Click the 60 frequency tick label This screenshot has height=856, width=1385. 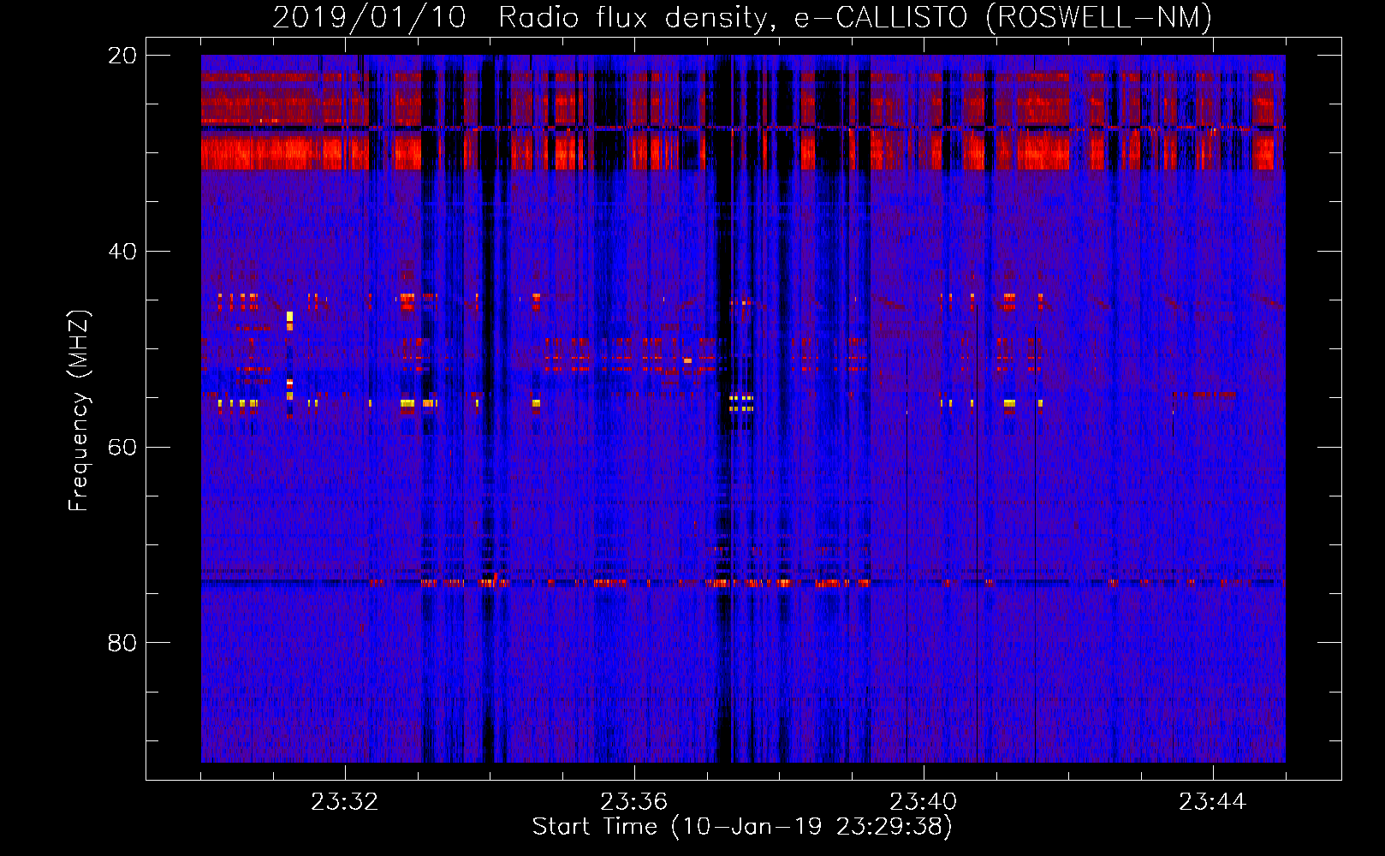click(122, 447)
